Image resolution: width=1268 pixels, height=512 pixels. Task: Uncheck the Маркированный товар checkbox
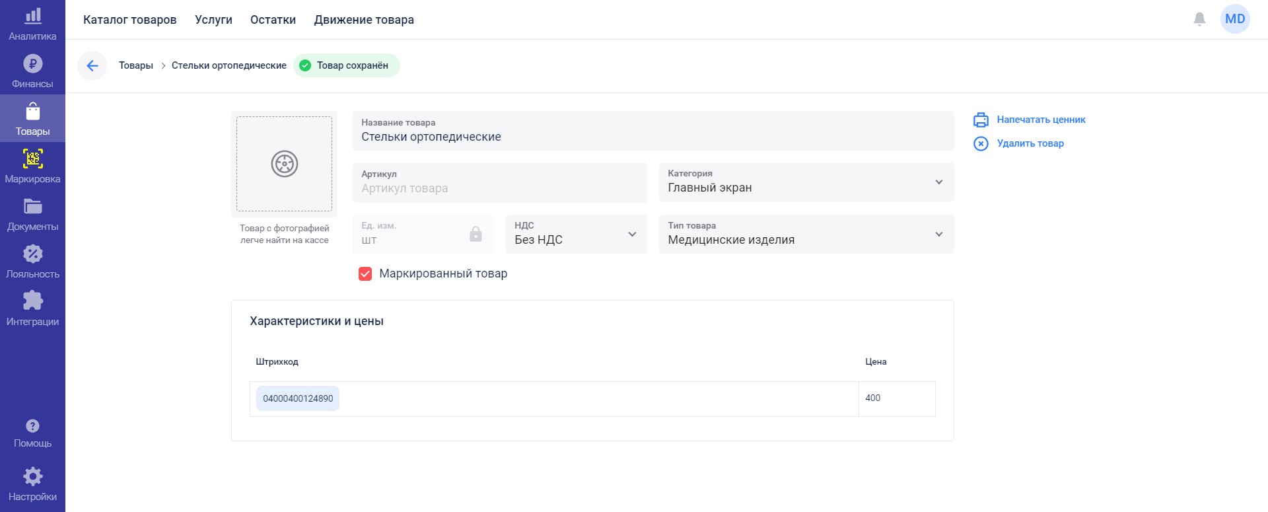[365, 274]
